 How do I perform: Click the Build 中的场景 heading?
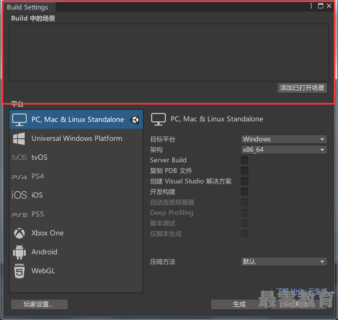pos(33,18)
